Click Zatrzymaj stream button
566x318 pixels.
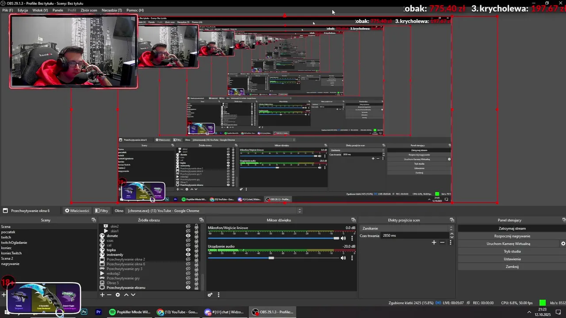(x=512, y=228)
